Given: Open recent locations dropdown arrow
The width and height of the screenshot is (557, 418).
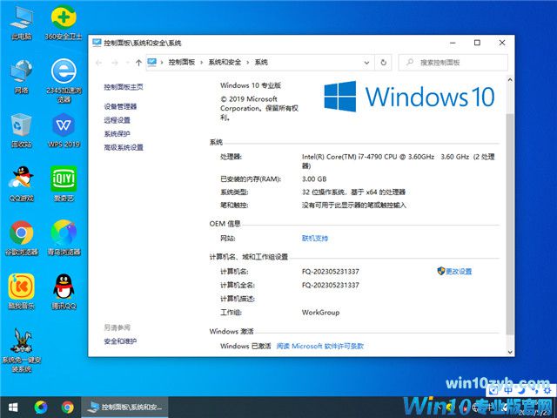Looking at the screenshot, I should (x=128, y=63).
